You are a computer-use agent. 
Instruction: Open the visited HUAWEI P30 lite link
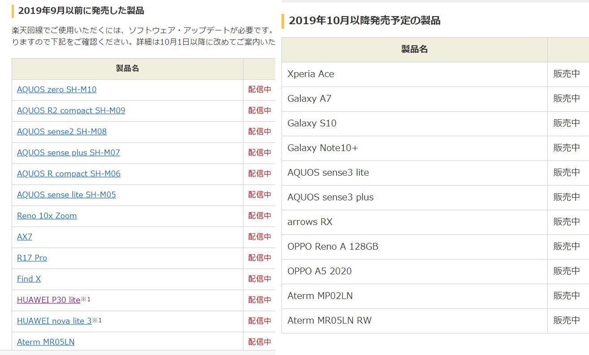(x=48, y=300)
